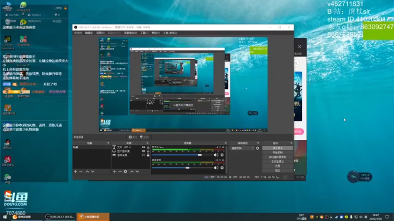Move scene up with up arrow
Viewport: 394px width, 221px height.
click(87, 171)
